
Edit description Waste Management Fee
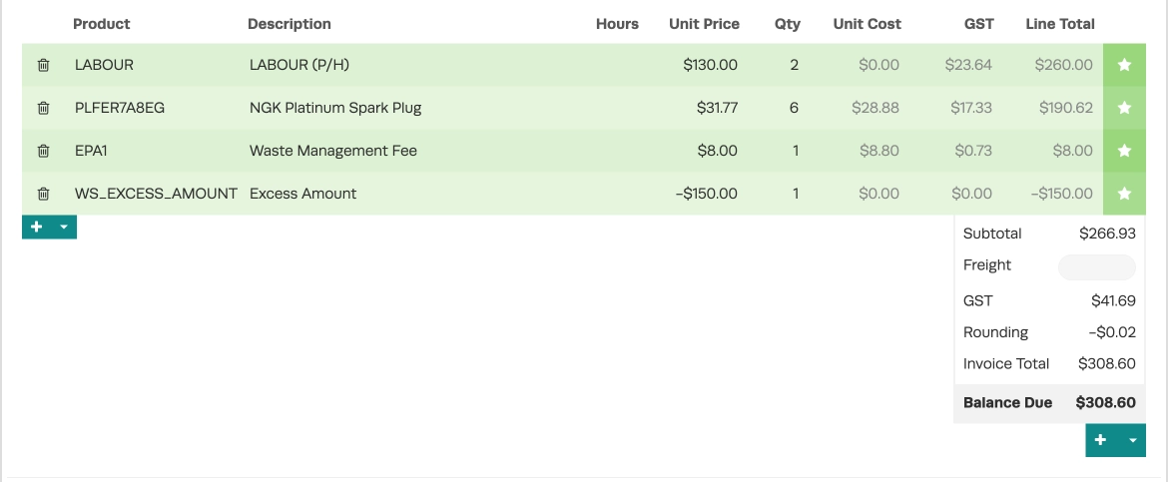[x=333, y=151]
